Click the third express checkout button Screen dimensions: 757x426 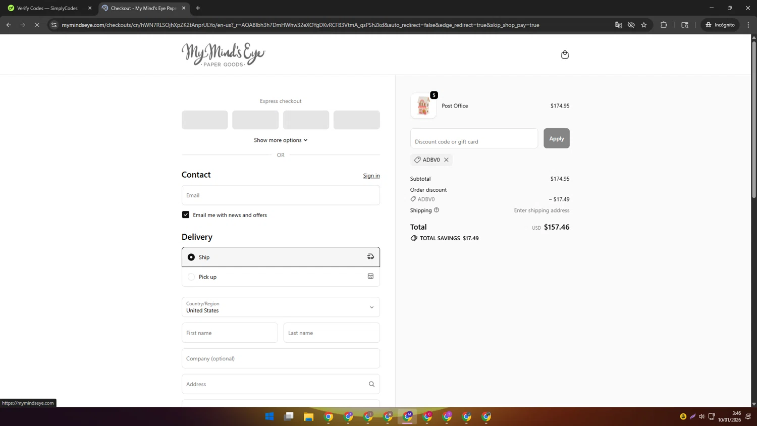click(x=306, y=120)
